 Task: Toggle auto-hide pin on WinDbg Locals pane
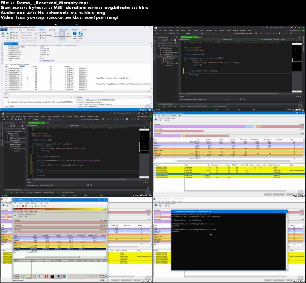pyautogui.click(x=72, y=97)
